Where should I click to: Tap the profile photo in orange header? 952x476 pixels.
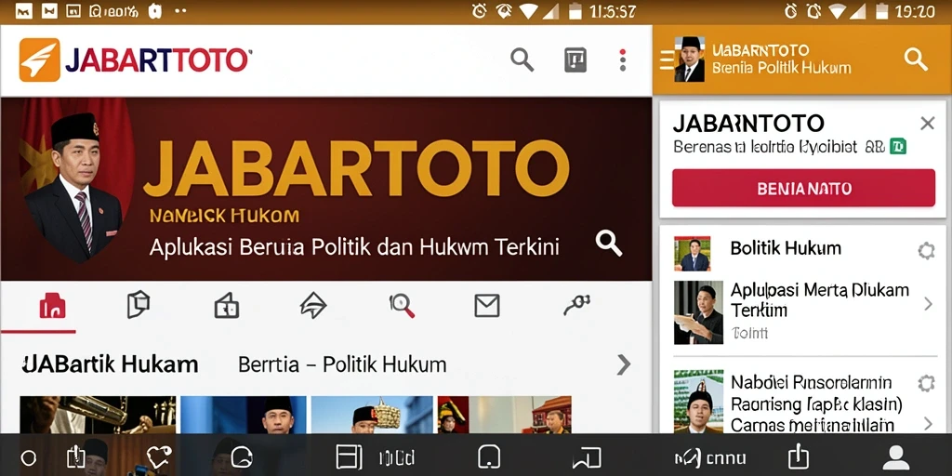point(690,59)
